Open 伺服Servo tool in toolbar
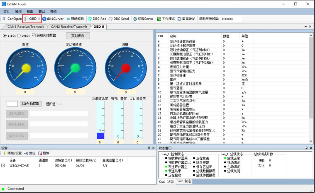315x193 pixels. [143, 19]
